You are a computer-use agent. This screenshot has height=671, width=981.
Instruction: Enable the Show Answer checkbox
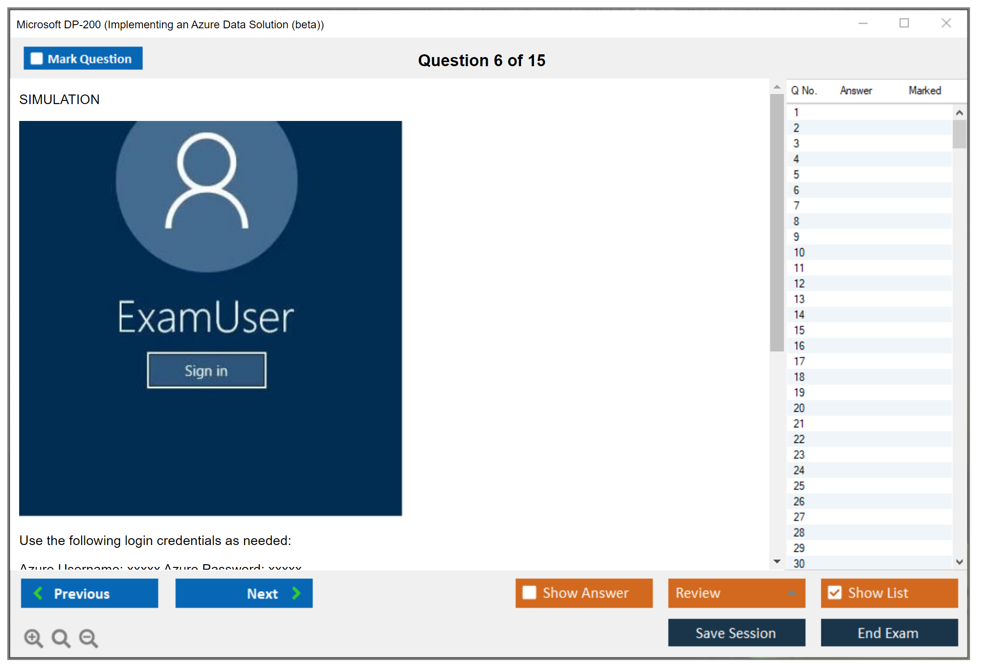[x=529, y=592]
